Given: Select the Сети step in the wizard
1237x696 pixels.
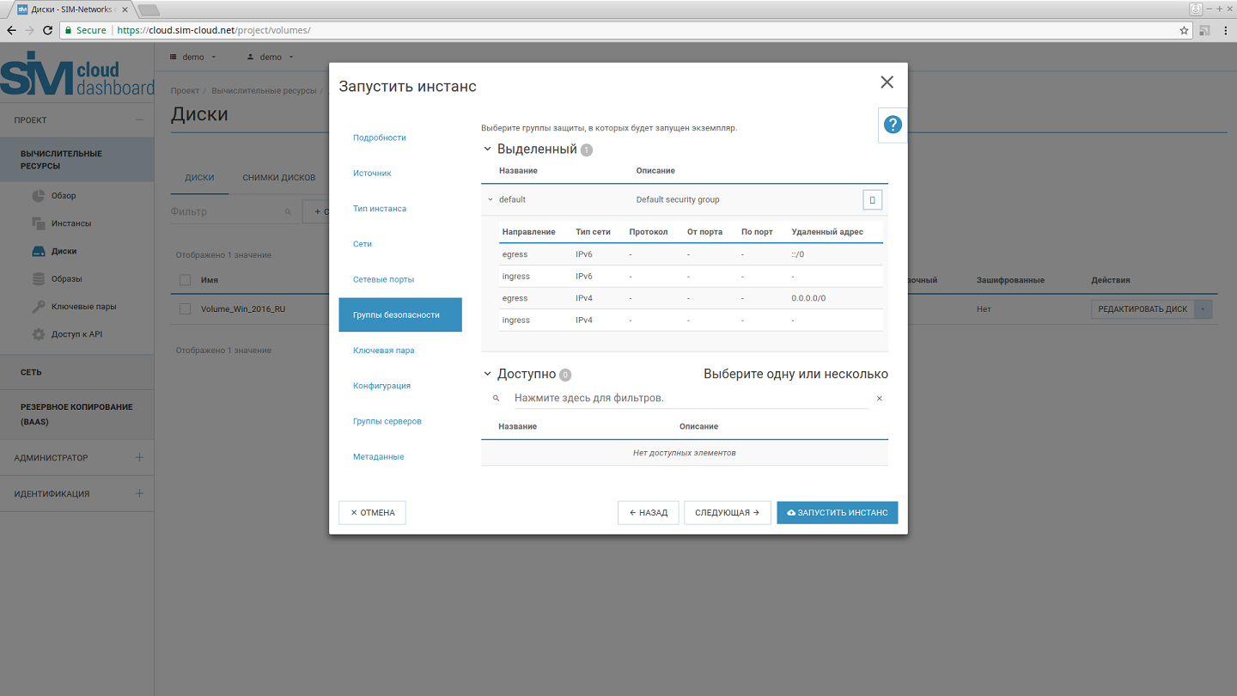Looking at the screenshot, I should [x=363, y=244].
